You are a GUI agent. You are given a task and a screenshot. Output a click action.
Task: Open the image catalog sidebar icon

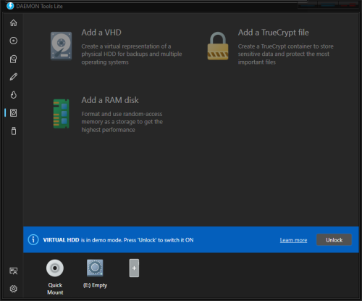(14, 59)
